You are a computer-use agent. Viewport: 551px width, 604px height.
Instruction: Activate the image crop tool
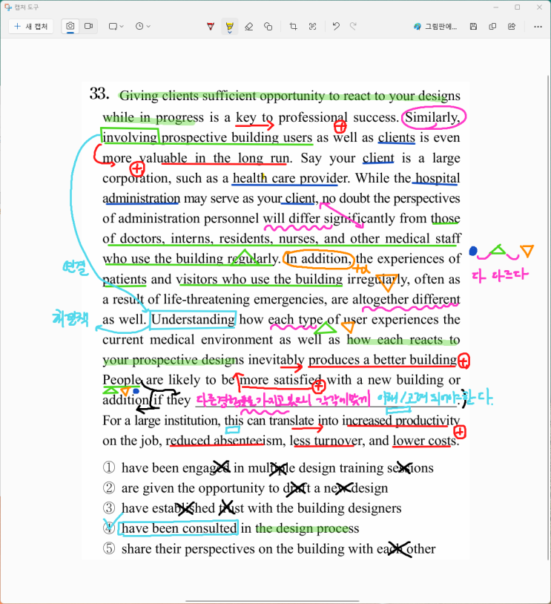(x=294, y=26)
